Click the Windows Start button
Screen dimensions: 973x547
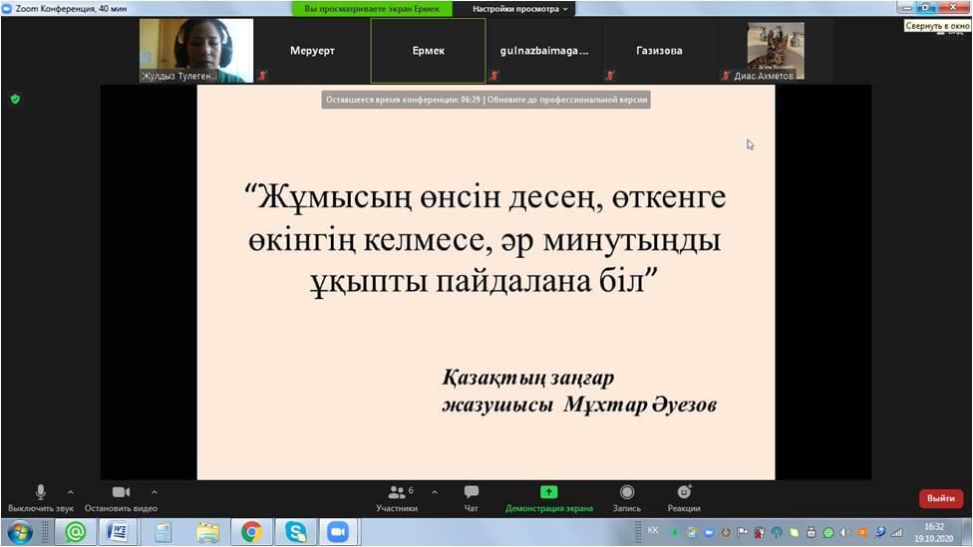point(19,532)
